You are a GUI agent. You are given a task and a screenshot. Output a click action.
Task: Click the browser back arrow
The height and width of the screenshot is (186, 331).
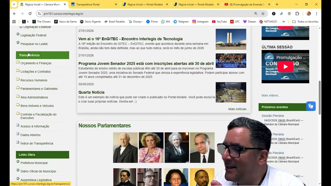pos(14,14)
